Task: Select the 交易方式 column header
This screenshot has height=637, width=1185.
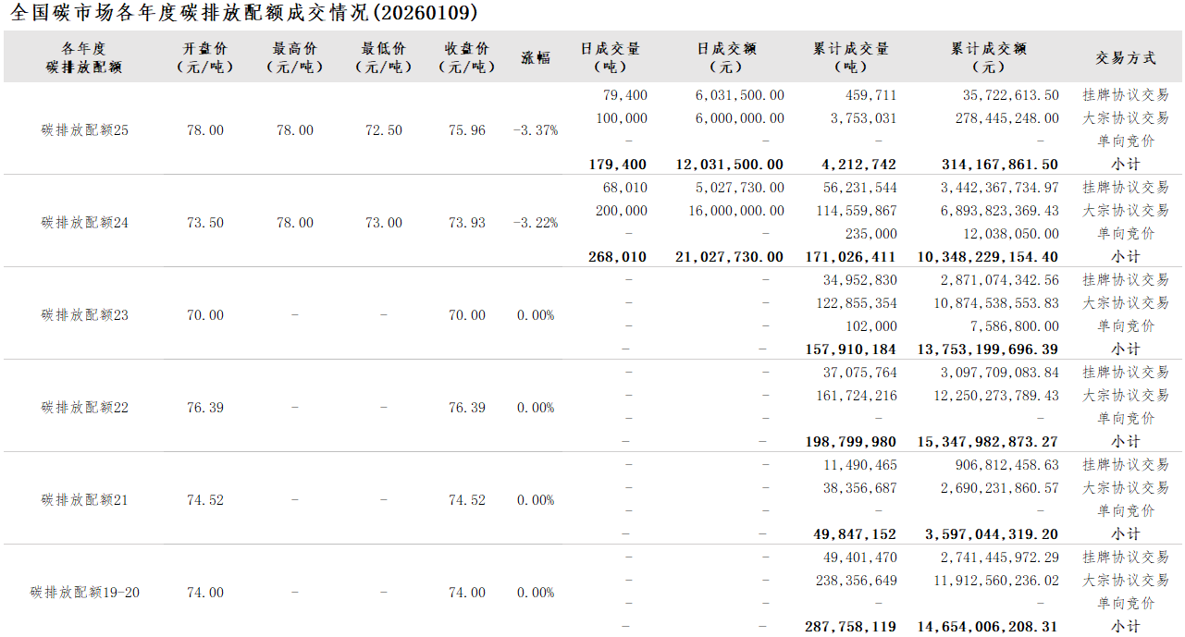Action: [1126, 57]
